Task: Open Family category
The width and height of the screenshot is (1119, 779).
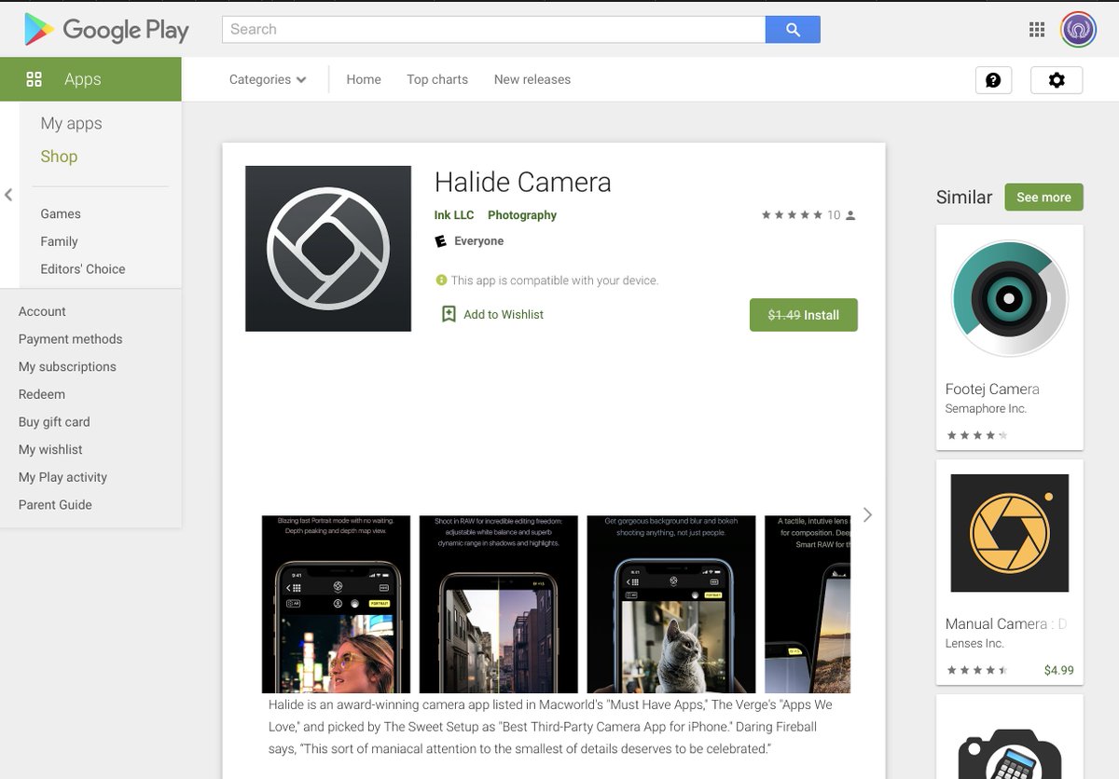Action: click(x=59, y=241)
